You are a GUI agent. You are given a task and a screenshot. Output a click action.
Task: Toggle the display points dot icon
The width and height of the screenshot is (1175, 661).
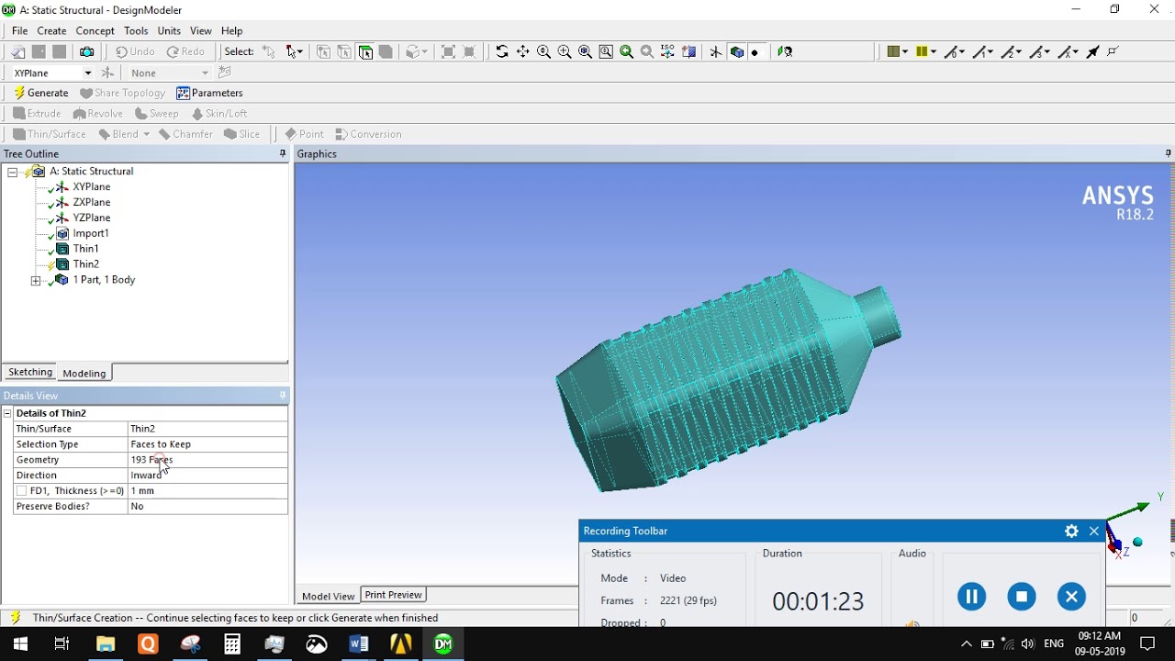[755, 51]
